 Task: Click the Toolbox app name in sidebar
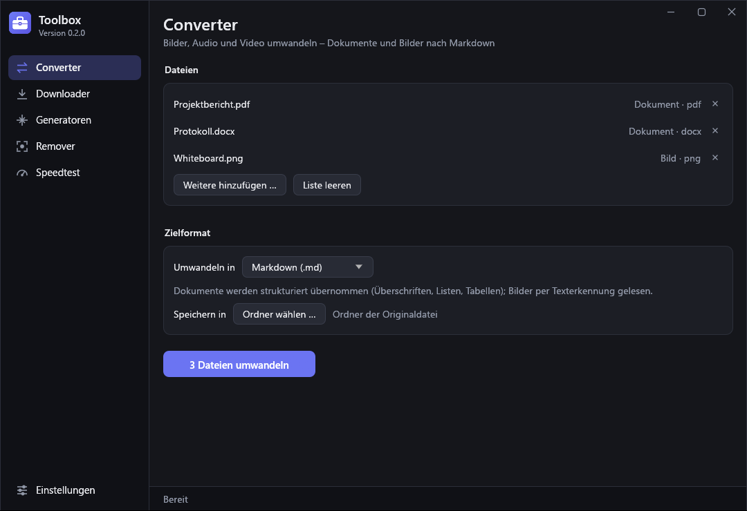(60, 20)
